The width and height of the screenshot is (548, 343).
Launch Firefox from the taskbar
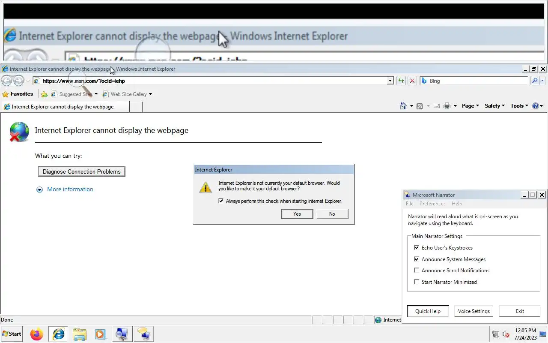(37, 334)
